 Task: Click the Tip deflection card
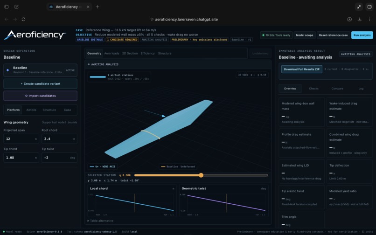pyautogui.click(x=349, y=172)
